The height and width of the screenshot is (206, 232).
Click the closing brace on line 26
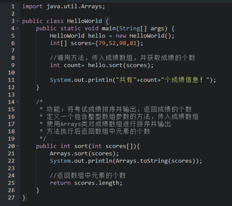38,190
